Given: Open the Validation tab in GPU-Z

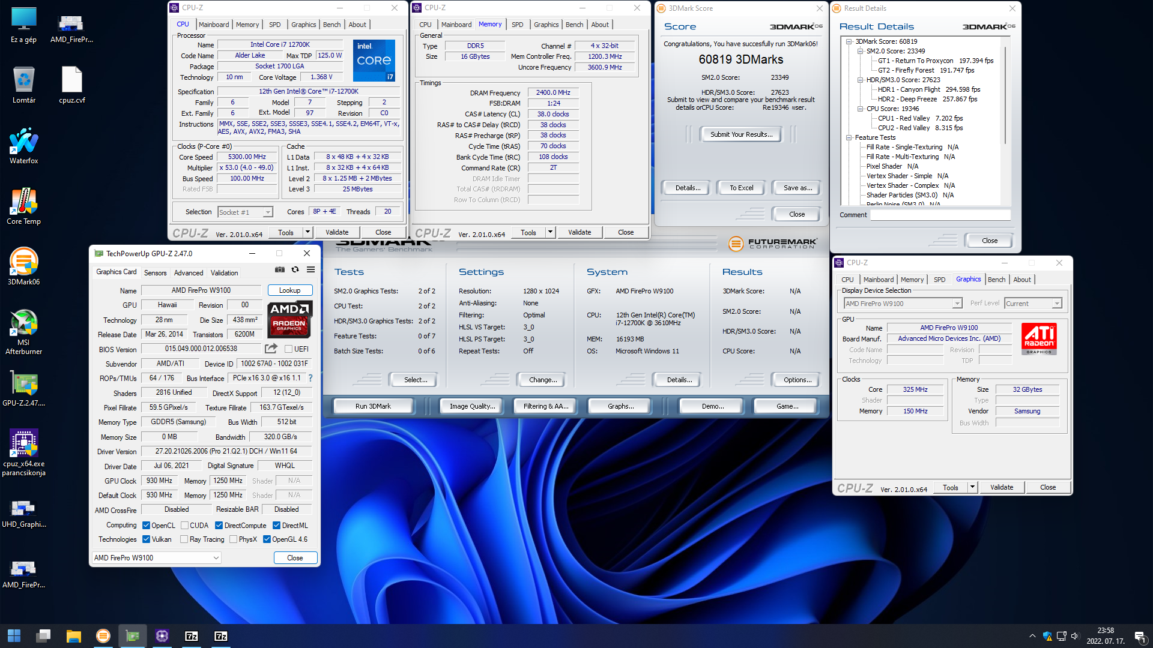Looking at the screenshot, I should (224, 273).
